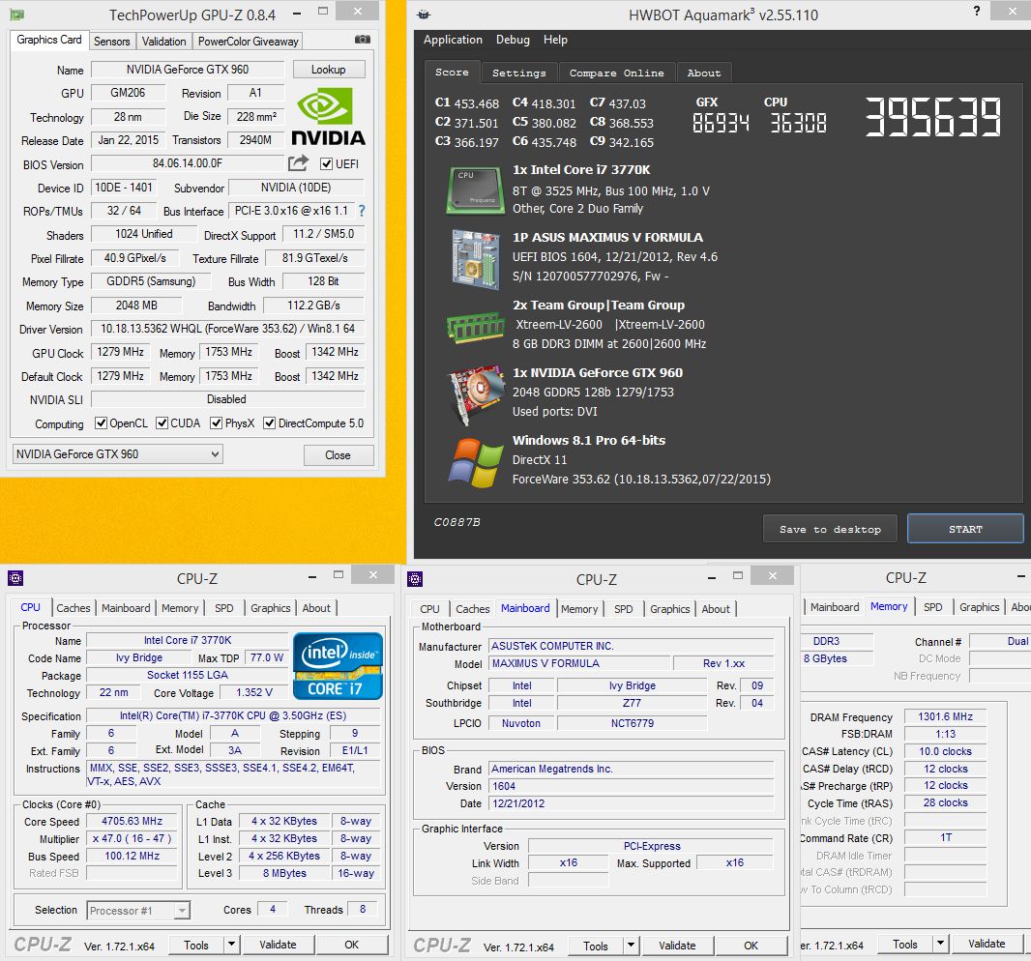Viewport: 1031px width, 961px height.
Task: Click the RAM memory icon in Aquamark
Action: (476, 327)
